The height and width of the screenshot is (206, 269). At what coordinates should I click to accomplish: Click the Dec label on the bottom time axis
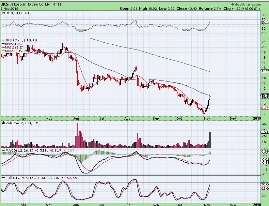(x=233, y=205)
